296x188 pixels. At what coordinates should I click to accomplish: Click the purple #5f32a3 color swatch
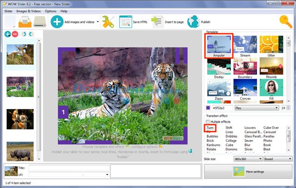tap(209, 108)
